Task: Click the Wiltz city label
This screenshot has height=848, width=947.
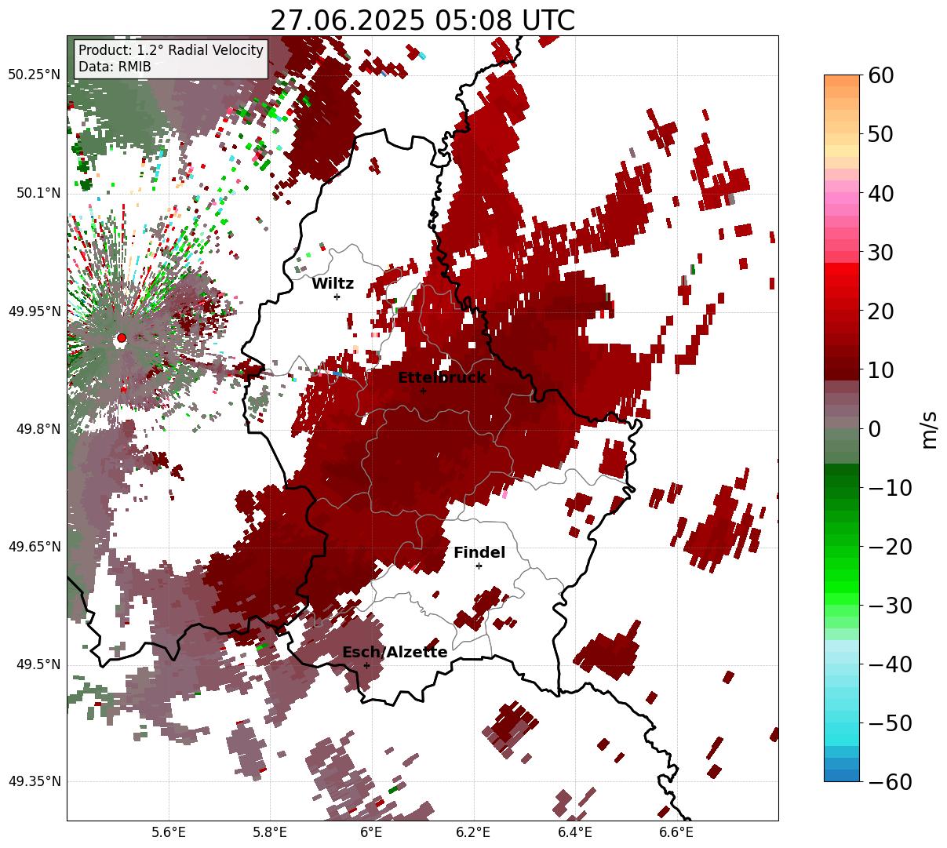Action: [333, 284]
